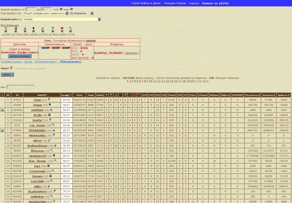Click the wizard hat icon in faction filters
Image resolution: width=292 pixels, height=203 pixels.
tap(25, 28)
